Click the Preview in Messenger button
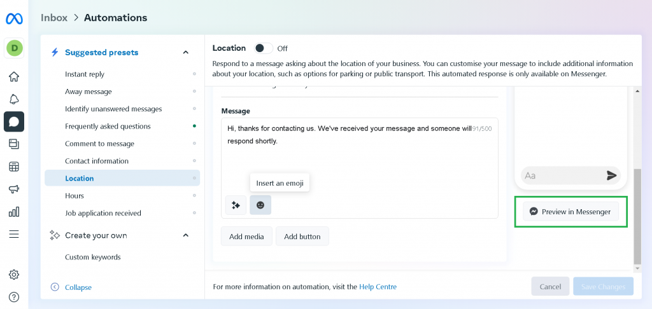The height and width of the screenshot is (309, 652). coord(570,212)
